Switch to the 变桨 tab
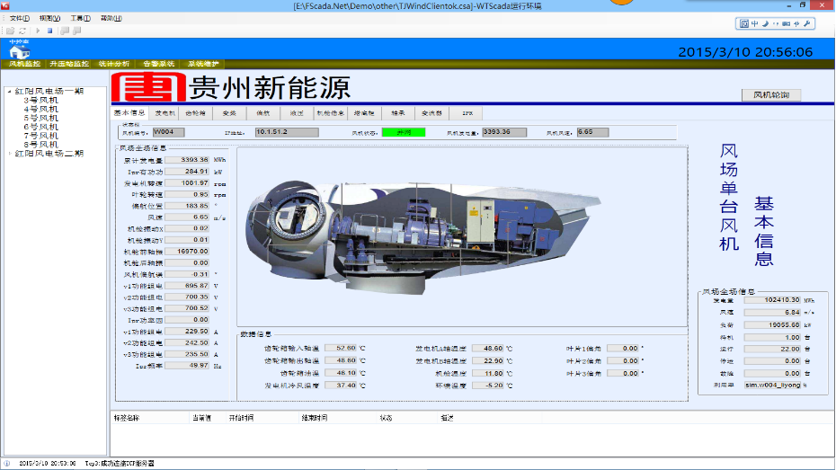 point(229,113)
